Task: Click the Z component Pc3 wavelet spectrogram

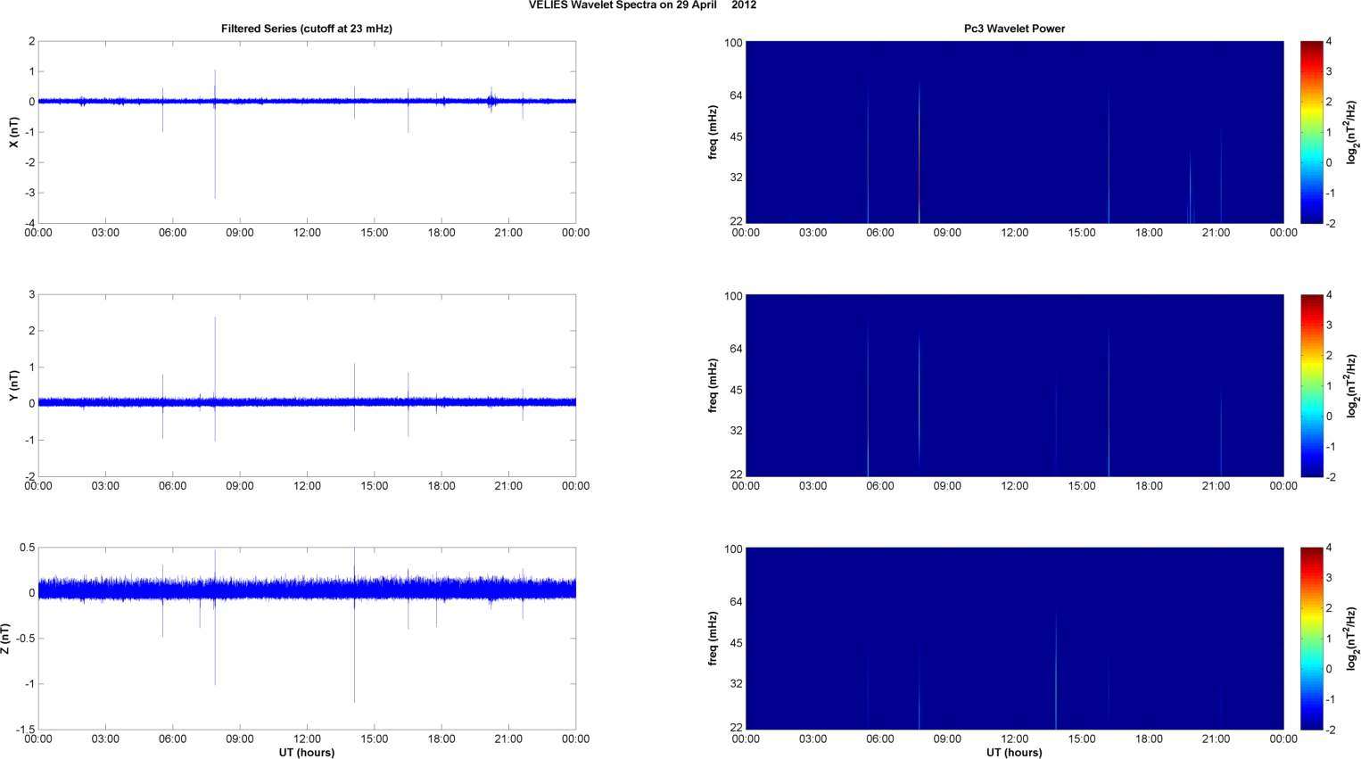Action: [1014, 639]
